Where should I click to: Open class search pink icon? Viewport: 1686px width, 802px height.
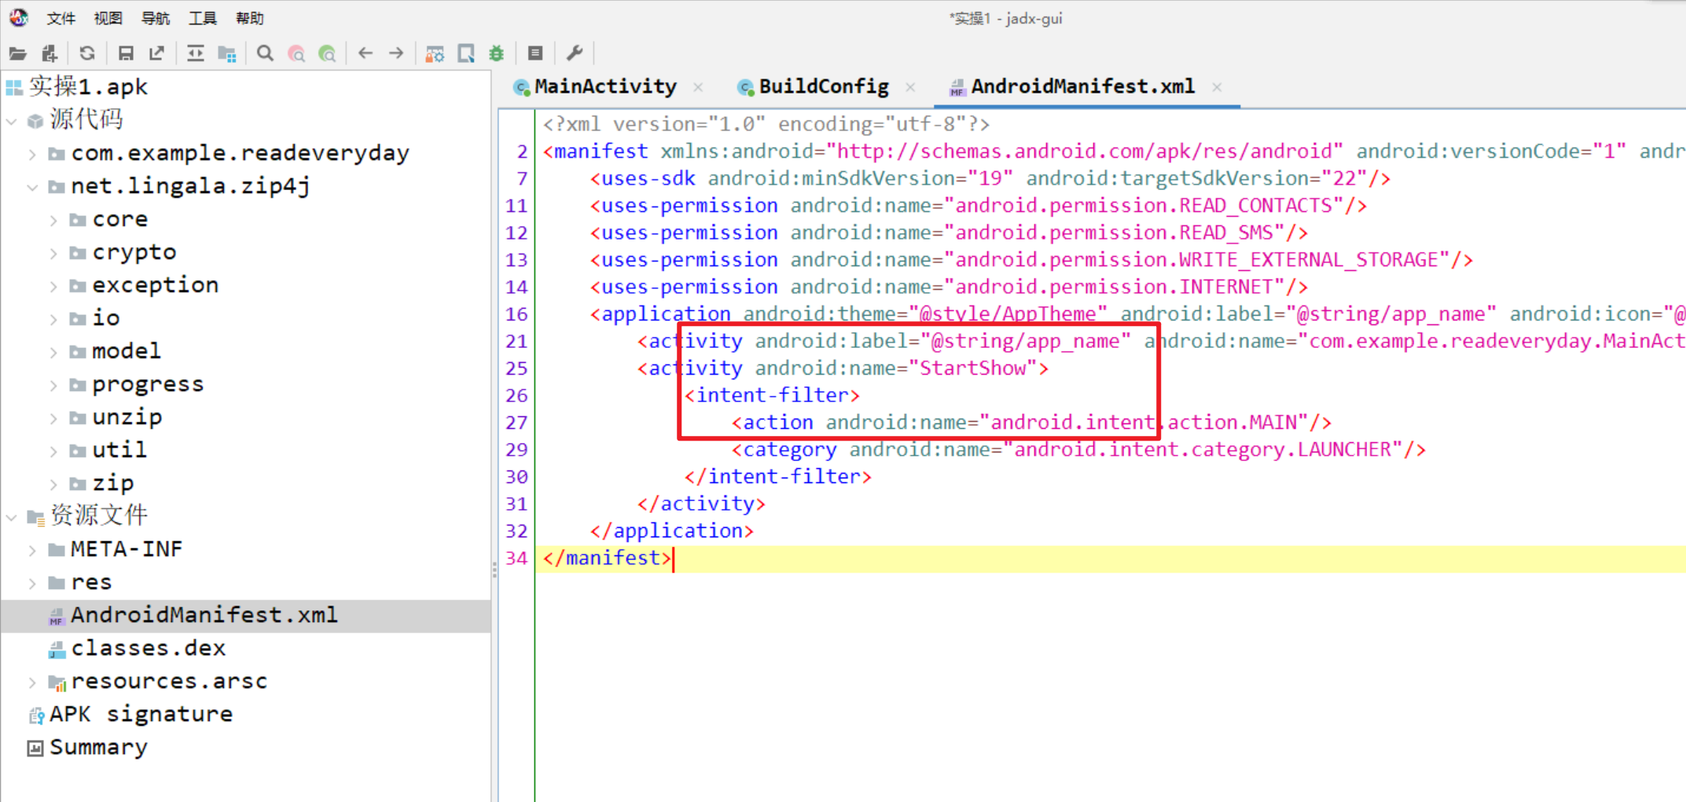coord(296,53)
